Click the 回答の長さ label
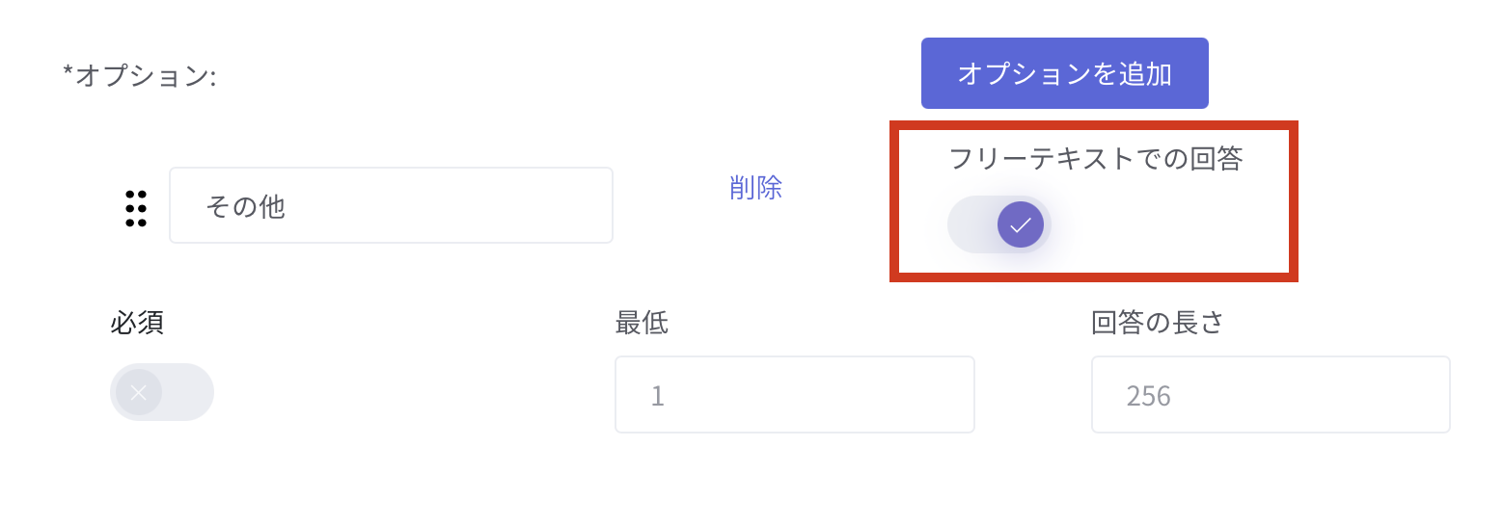 [1158, 323]
